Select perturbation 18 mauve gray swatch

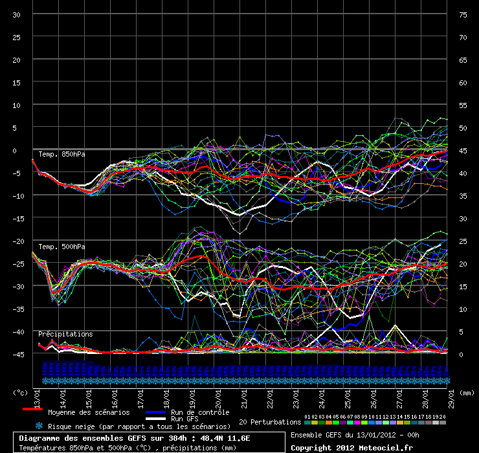pos(429,423)
